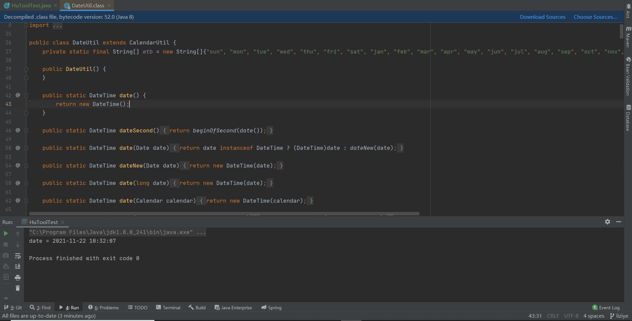Expand more run actions chevron

pyautogui.click(x=6, y=298)
